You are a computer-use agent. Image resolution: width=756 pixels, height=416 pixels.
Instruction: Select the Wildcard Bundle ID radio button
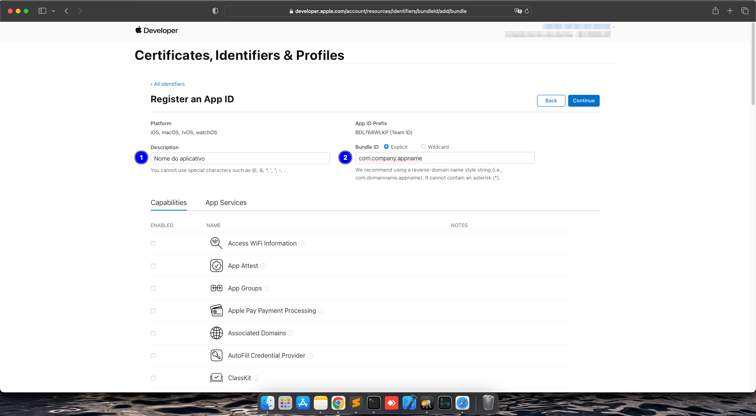pos(423,146)
